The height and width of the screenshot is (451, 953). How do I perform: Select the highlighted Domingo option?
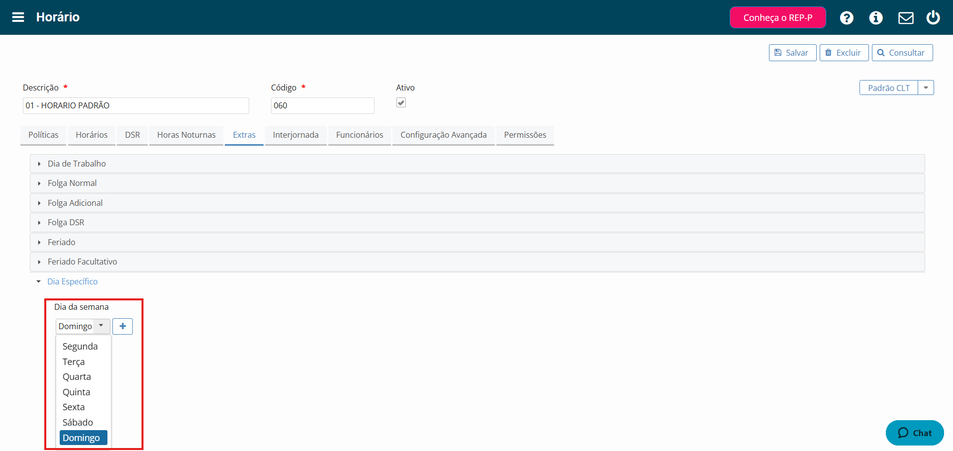(83, 438)
